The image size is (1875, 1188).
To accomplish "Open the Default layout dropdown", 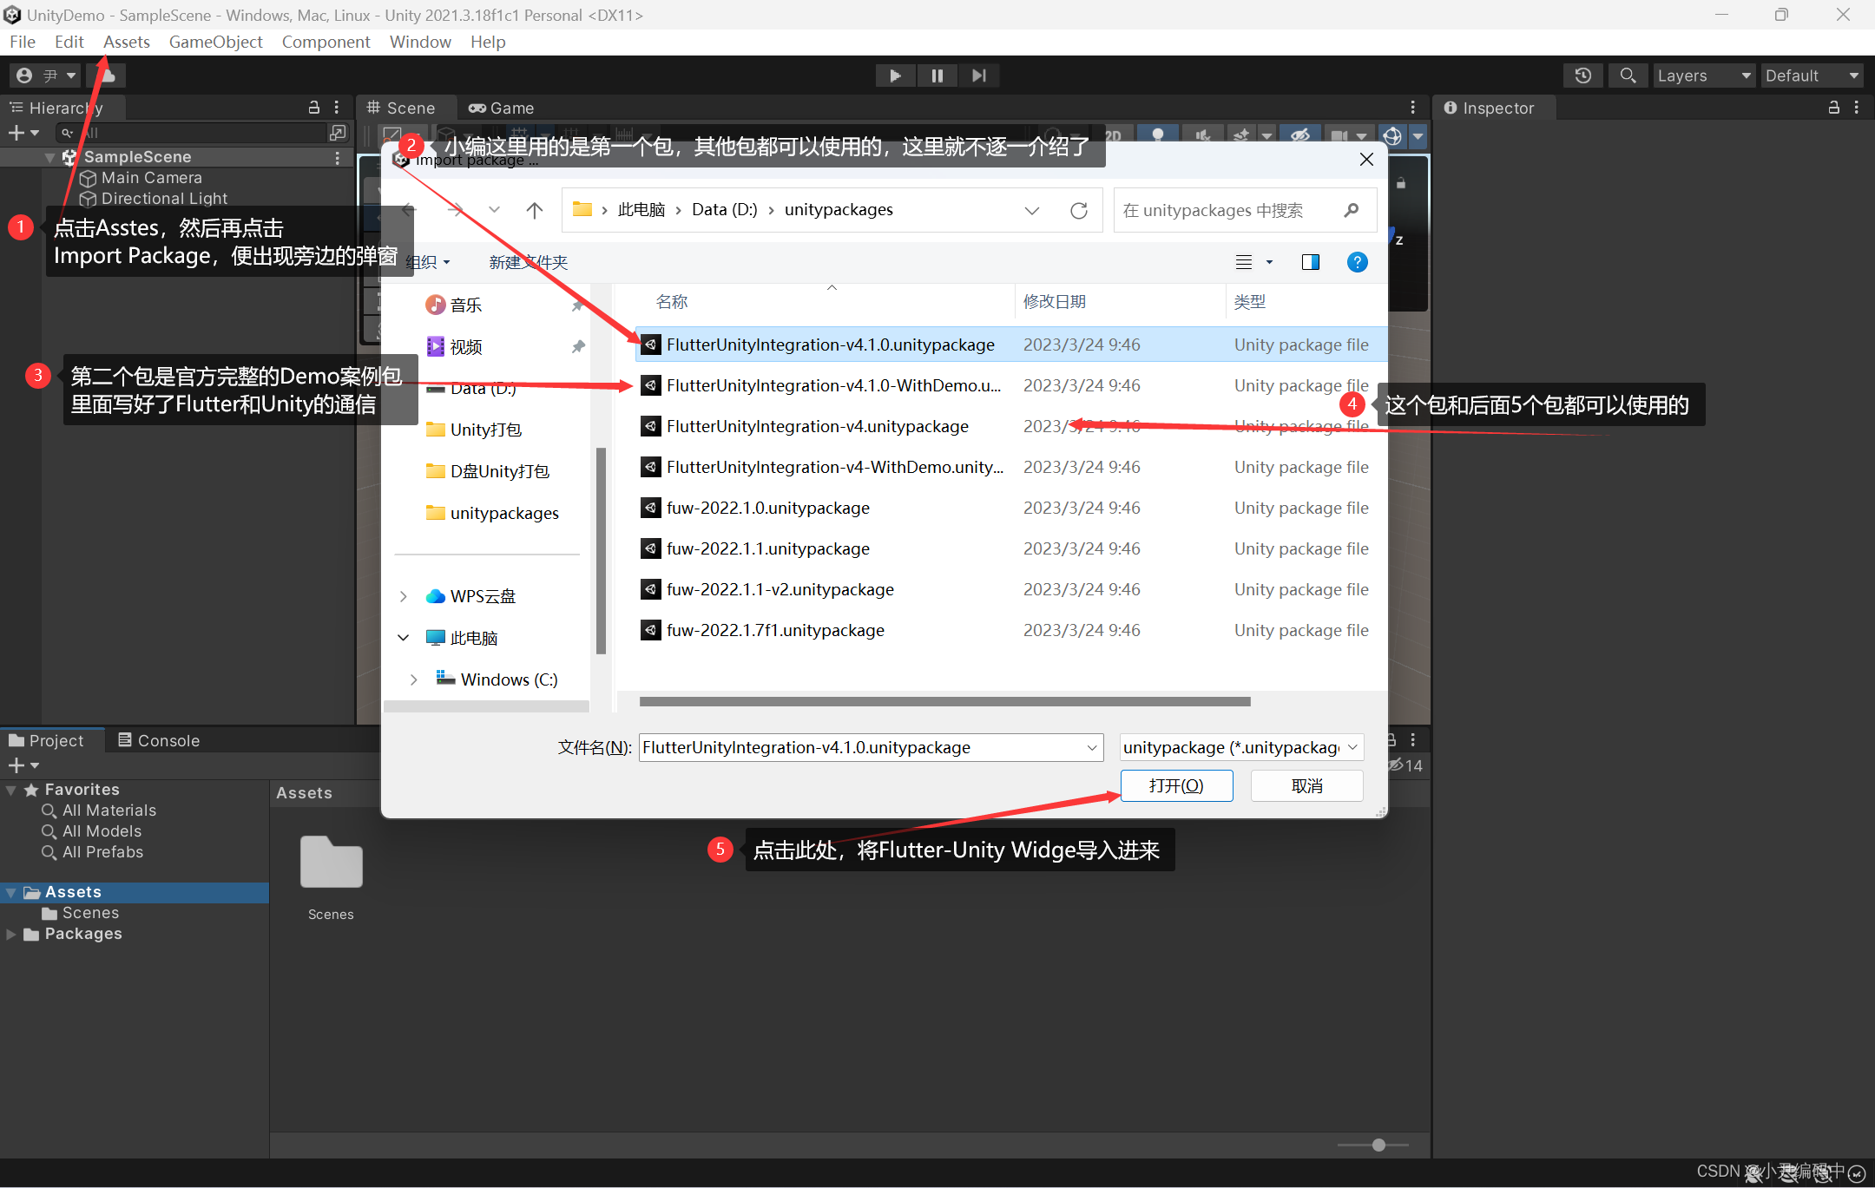I will (x=1812, y=75).
